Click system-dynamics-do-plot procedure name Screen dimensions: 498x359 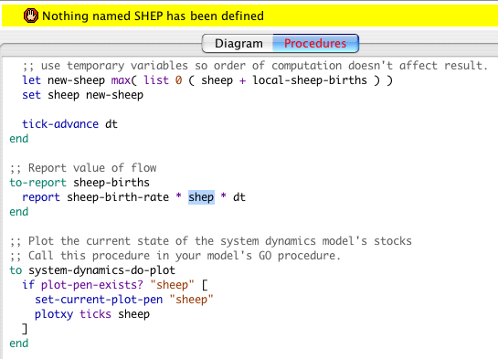tap(101, 270)
